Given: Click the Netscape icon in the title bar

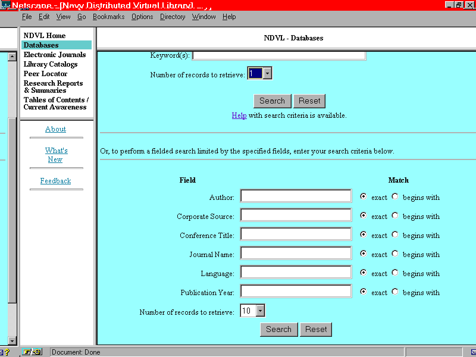Looking at the screenshot, I should [x=5, y=5].
